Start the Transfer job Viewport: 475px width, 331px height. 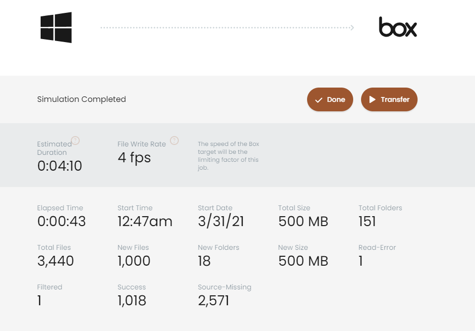tap(389, 99)
